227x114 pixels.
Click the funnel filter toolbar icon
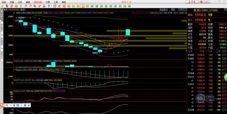tap(49, 6)
